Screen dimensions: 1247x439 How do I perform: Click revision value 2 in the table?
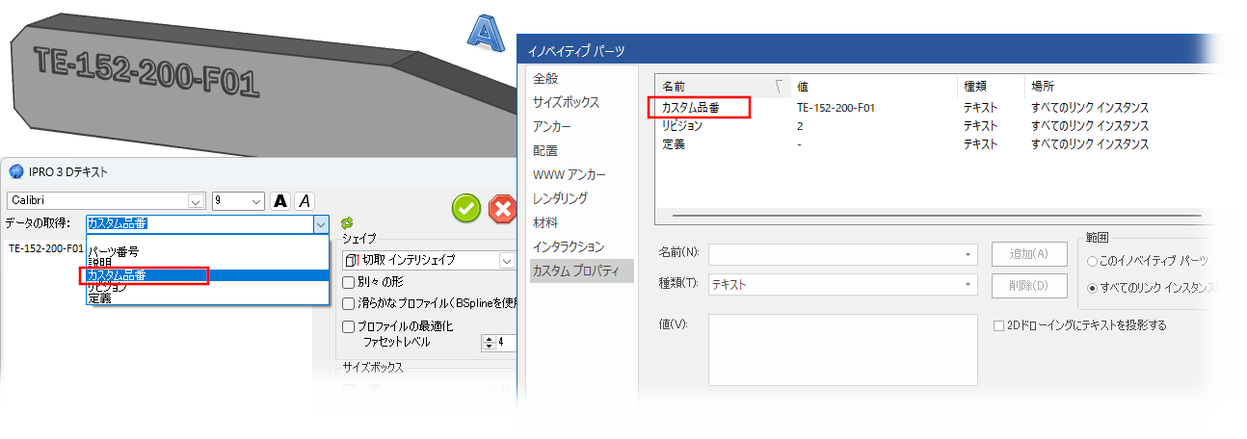pyautogui.click(x=801, y=125)
